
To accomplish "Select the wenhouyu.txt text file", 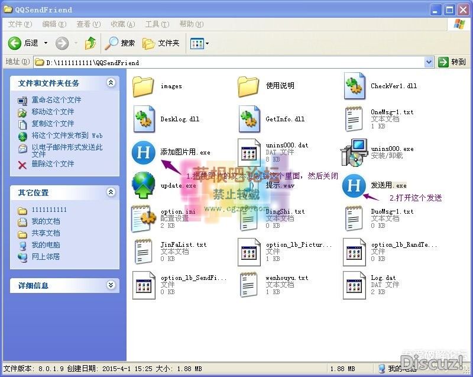I will (248, 284).
